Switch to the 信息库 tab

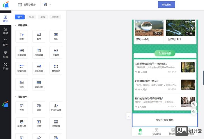[x=55, y=17]
